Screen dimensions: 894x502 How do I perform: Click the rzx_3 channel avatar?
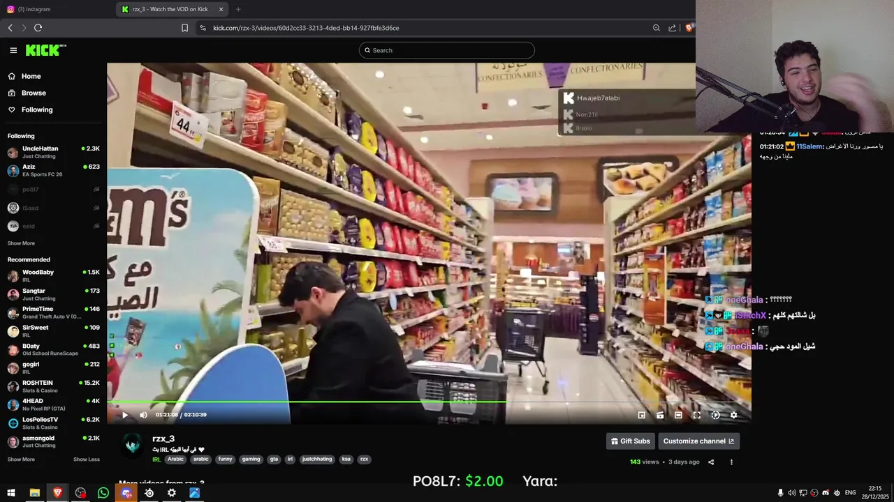point(133,445)
